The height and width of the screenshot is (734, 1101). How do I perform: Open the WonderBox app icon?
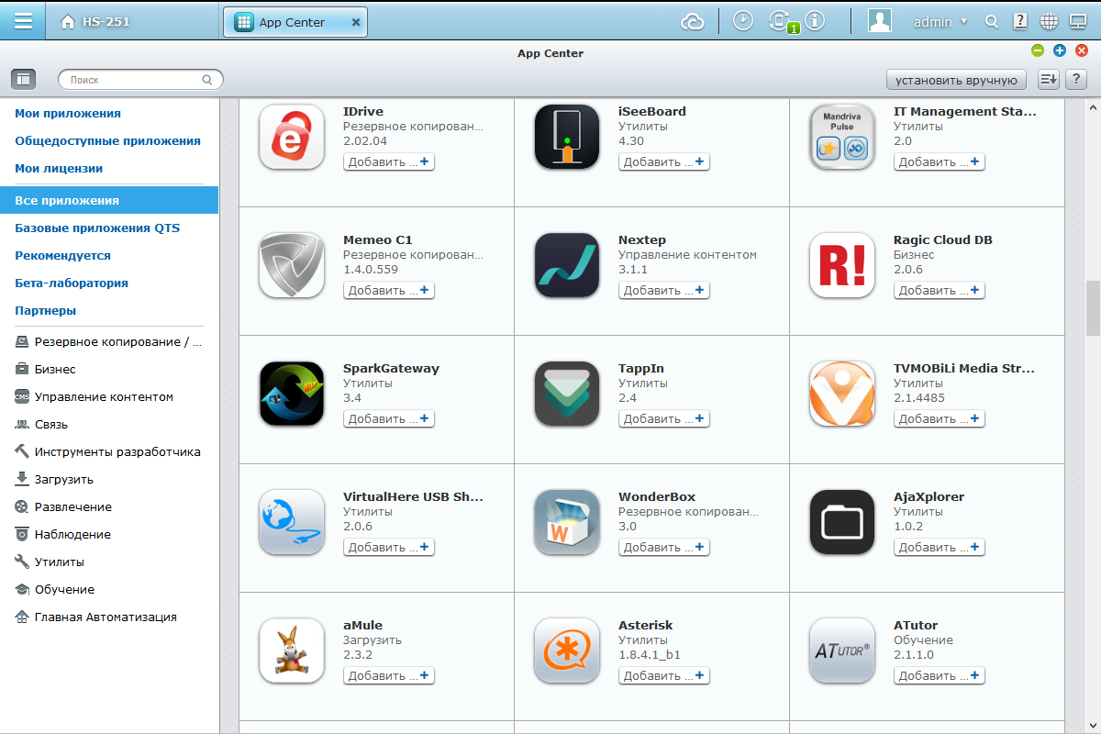(567, 522)
